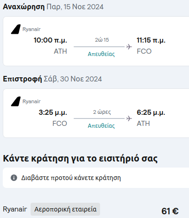Select the Αεροπορική εταιρεία badge
This screenshot has width=189, height=218.
(x=65, y=209)
